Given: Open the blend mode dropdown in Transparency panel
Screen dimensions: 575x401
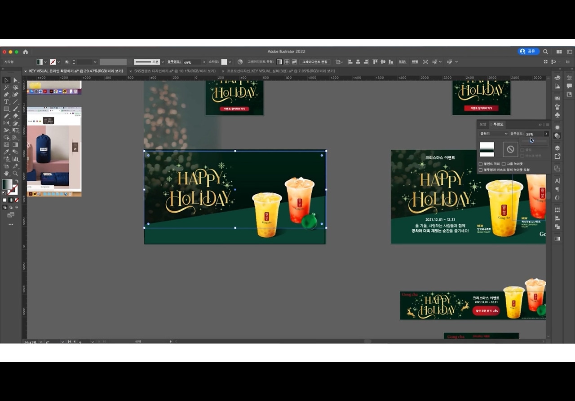Looking at the screenshot, I should point(494,134).
